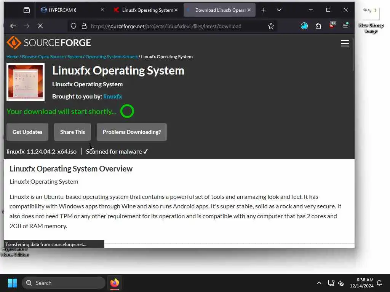Close the HYPERCAM 6 tab
The height and width of the screenshot is (292, 390).
point(102,10)
